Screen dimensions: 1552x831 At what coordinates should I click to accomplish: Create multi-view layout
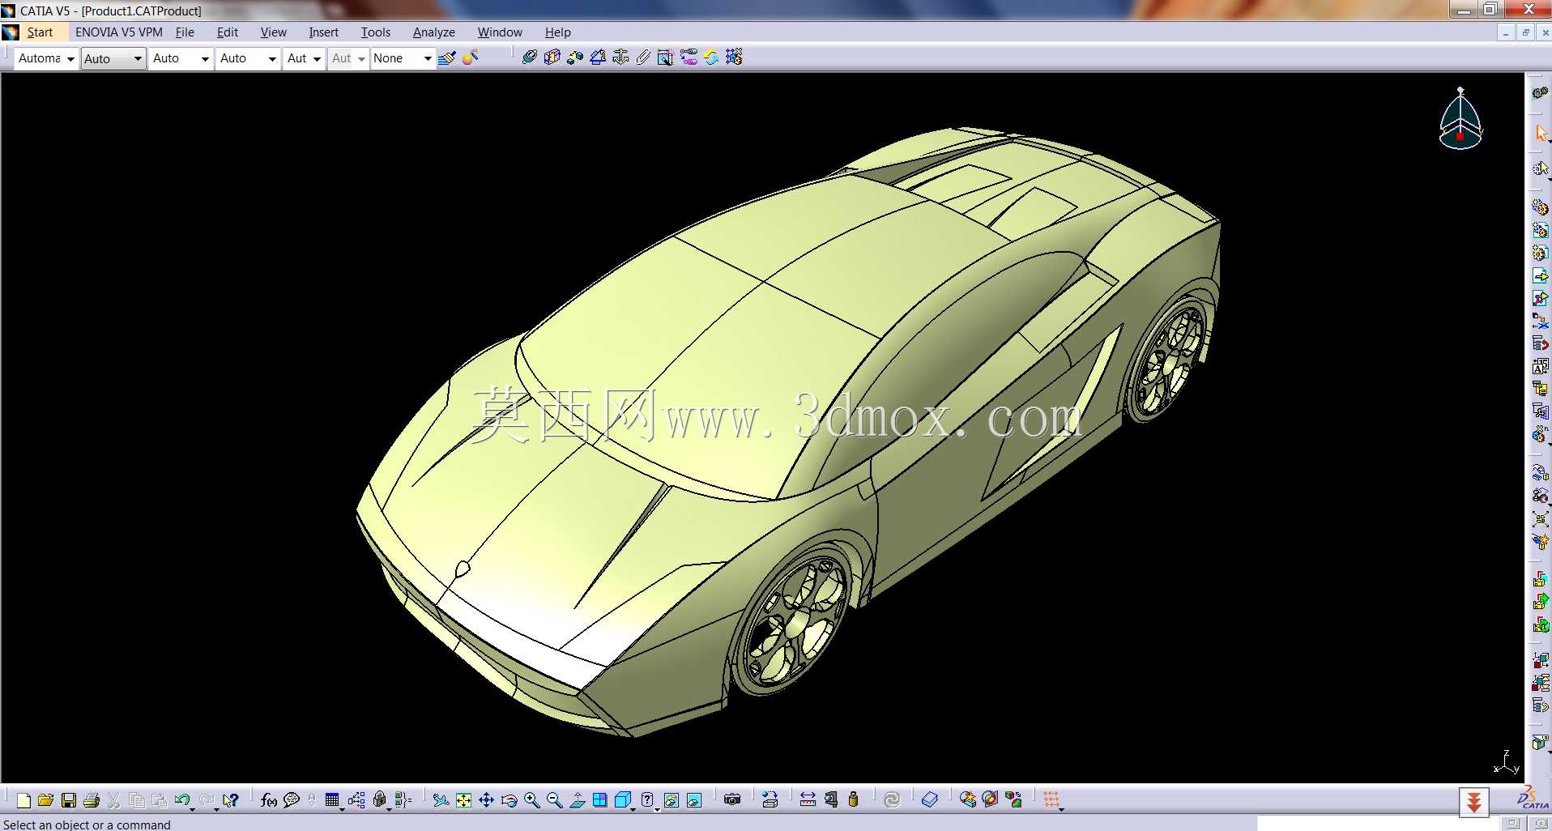coord(599,800)
